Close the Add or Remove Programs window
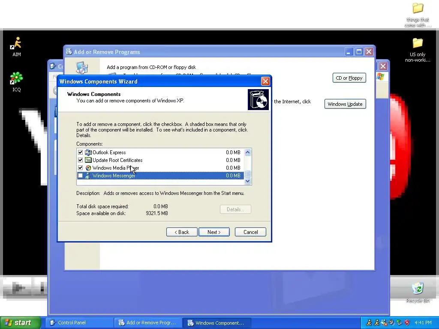The image size is (439, 329). tap(369, 52)
